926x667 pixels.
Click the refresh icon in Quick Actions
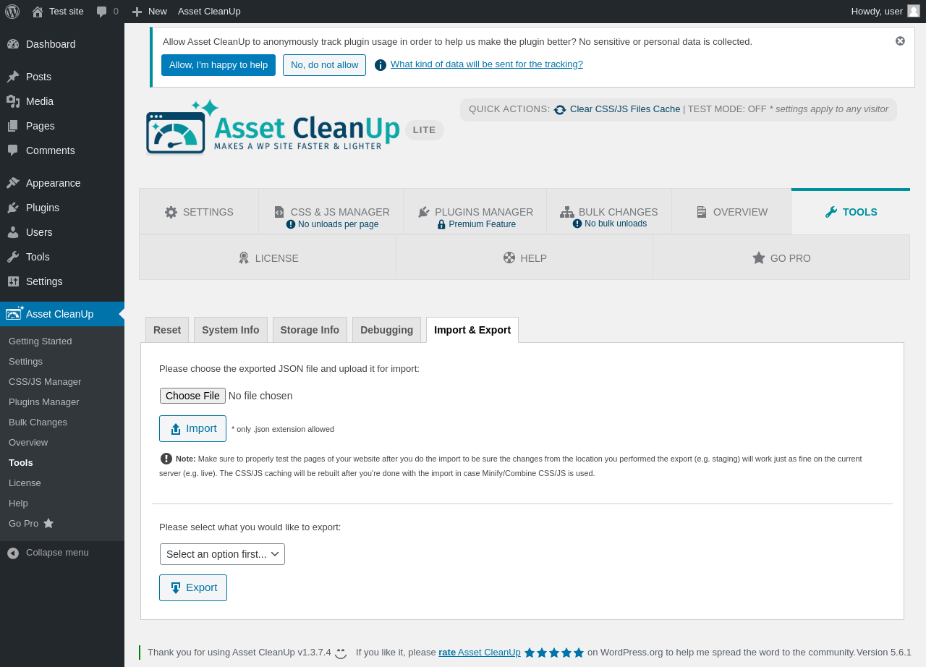[560, 110]
